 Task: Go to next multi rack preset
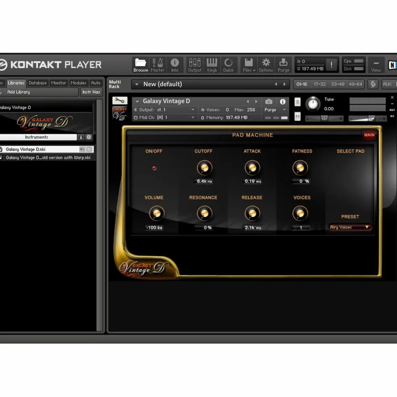click(284, 84)
